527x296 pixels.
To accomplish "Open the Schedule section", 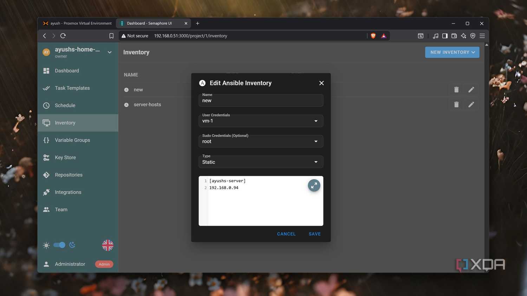I will [x=78, y=106].
